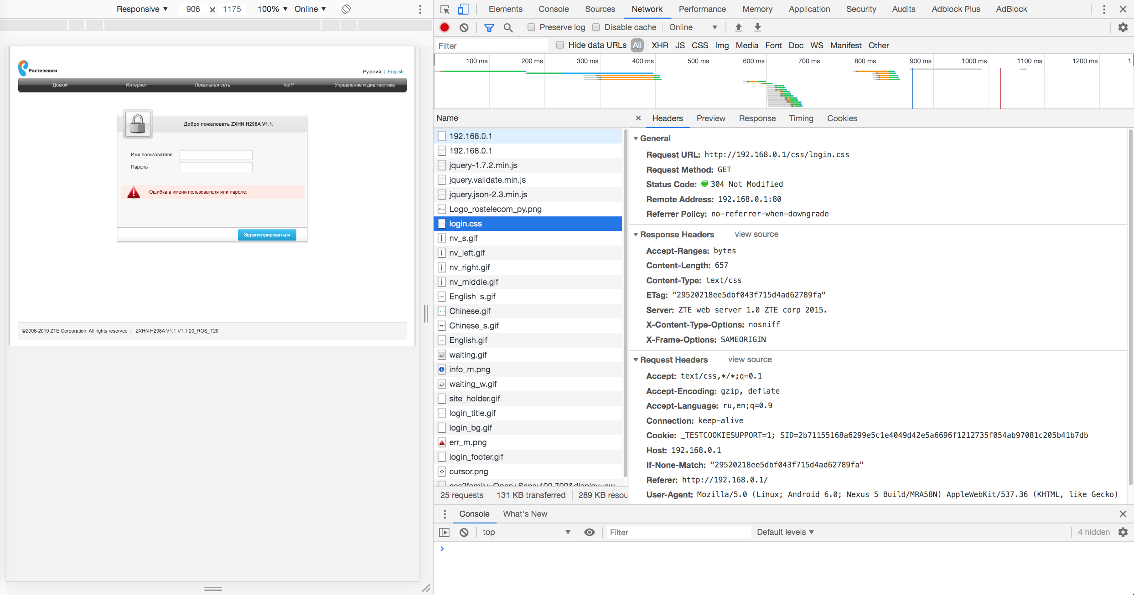This screenshot has width=1134, height=595.
Task: Open the Sources panel tab
Action: coord(600,9)
